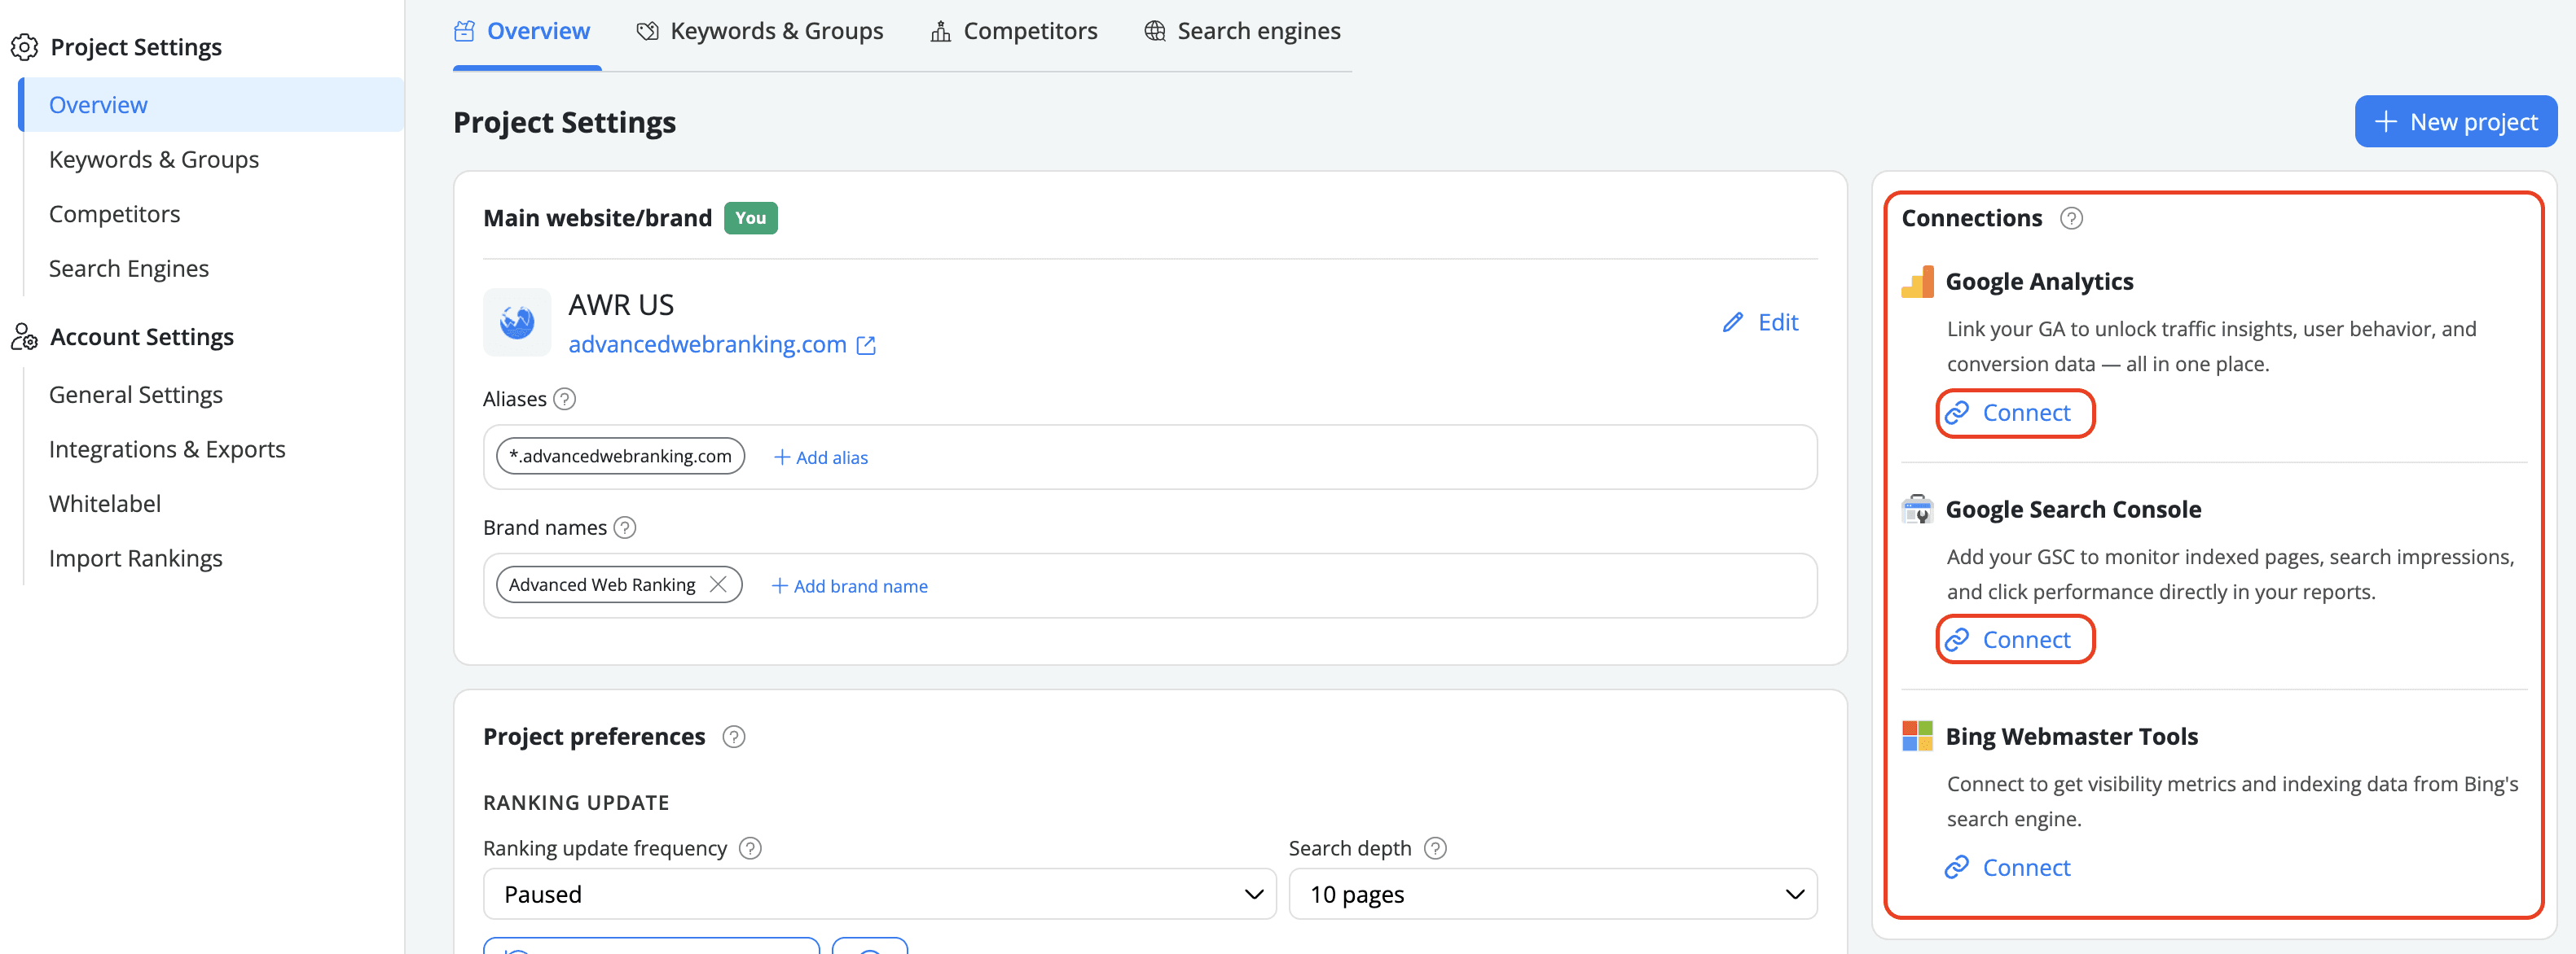Show help for Search depth
Screen dimensions: 2576x954
pos(1435,848)
